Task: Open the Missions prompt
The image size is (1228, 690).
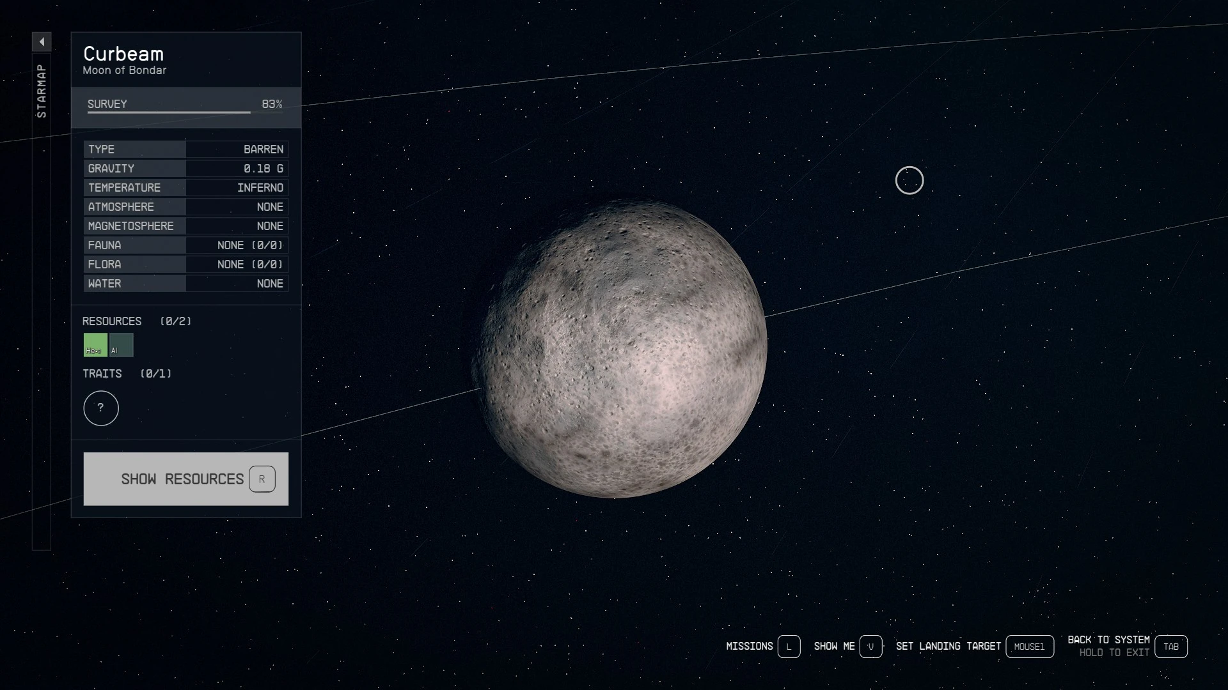Action: (x=749, y=647)
